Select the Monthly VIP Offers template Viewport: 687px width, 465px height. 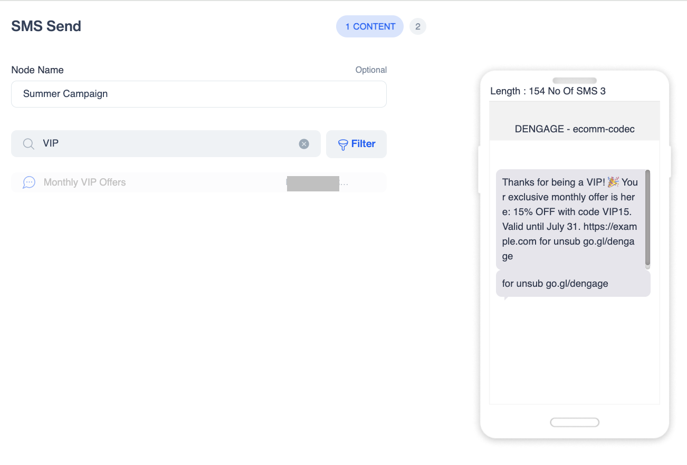tap(199, 182)
